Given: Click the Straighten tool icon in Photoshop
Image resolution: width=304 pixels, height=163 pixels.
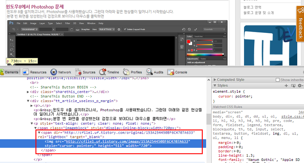Looking at the screenshot, I should click(78, 29).
